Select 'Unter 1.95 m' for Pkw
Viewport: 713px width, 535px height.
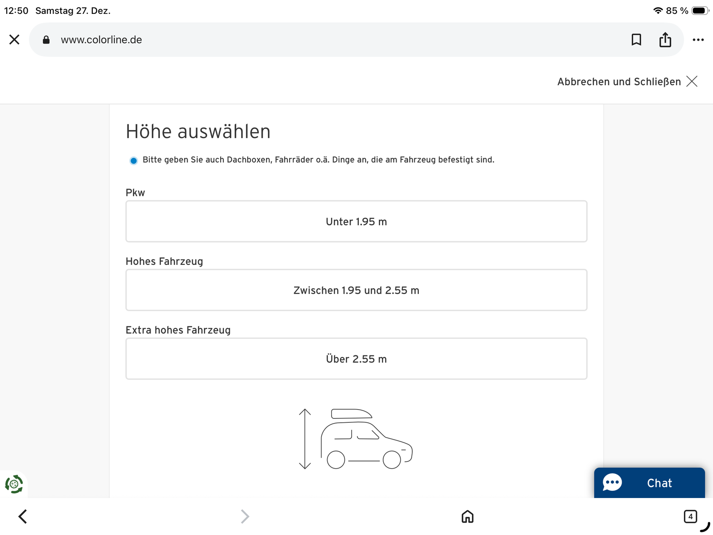(356, 222)
